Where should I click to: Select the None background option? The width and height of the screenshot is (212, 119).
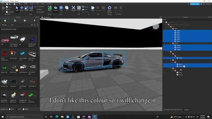pyautogui.click(x=25, y=109)
